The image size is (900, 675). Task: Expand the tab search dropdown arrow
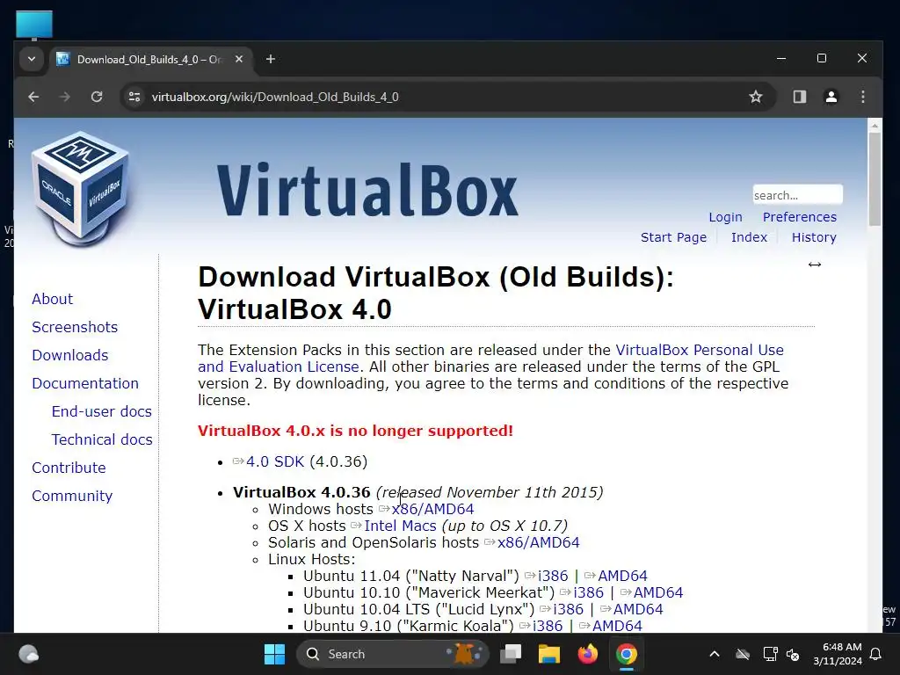pyautogui.click(x=32, y=59)
